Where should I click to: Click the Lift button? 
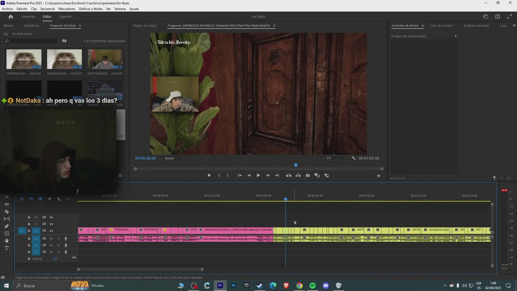tap(288, 175)
